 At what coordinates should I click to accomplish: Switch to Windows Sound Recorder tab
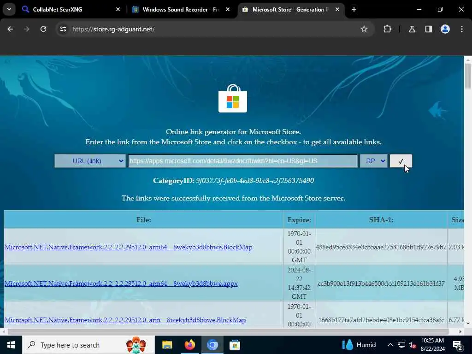181,9
